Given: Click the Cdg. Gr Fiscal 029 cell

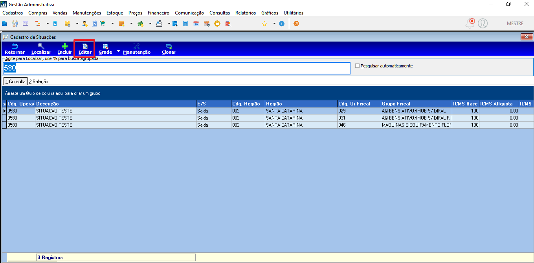Looking at the screenshot, I should coord(359,111).
